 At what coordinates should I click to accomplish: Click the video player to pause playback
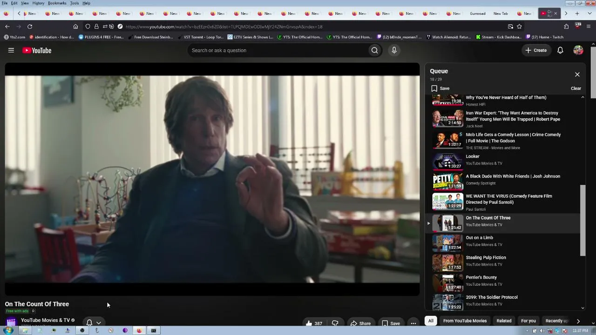click(x=212, y=180)
